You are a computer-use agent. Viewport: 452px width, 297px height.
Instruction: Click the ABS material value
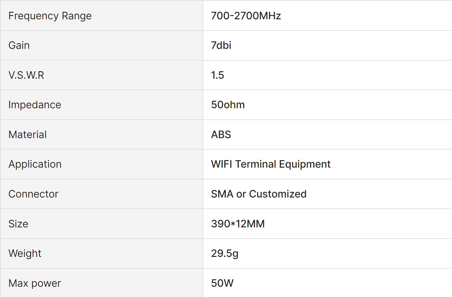pyautogui.click(x=221, y=134)
